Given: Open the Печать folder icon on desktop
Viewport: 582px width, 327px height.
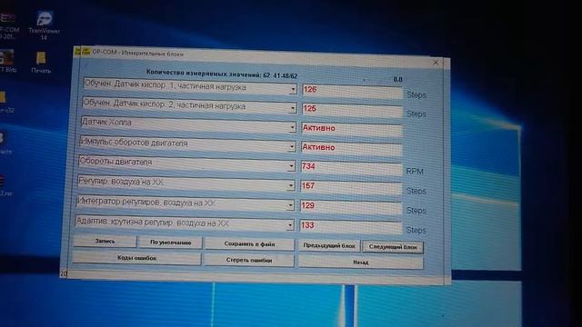Looking at the screenshot, I should pyautogui.click(x=41, y=63).
